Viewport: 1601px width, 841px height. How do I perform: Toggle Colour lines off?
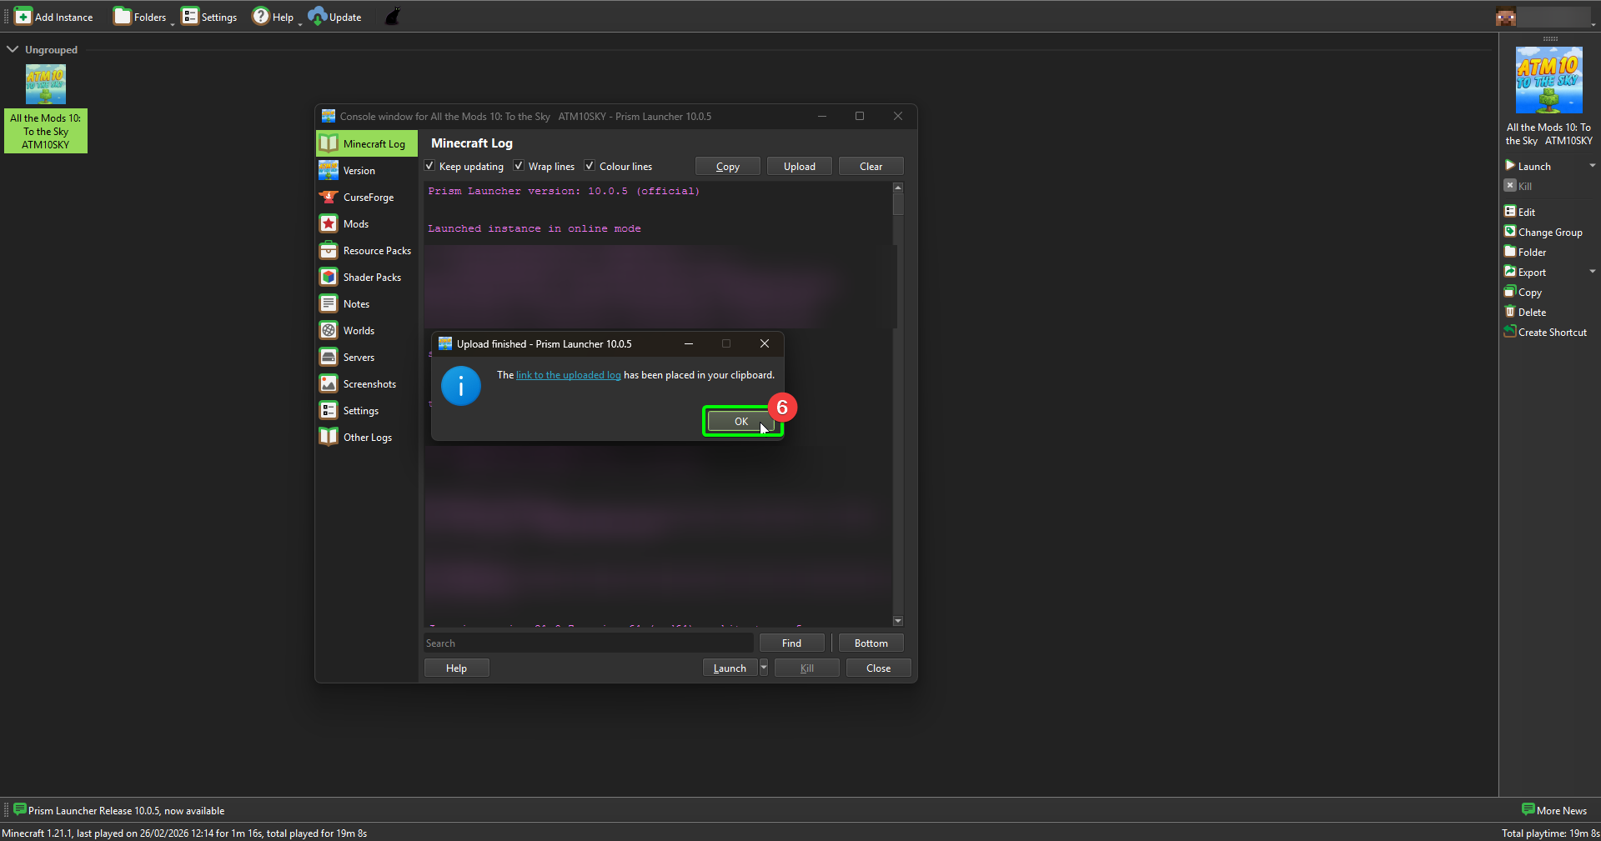click(589, 166)
